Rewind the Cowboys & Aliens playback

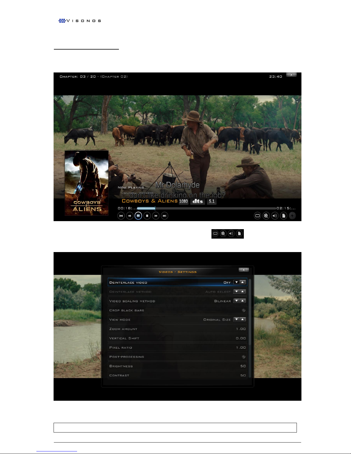click(x=130, y=216)
